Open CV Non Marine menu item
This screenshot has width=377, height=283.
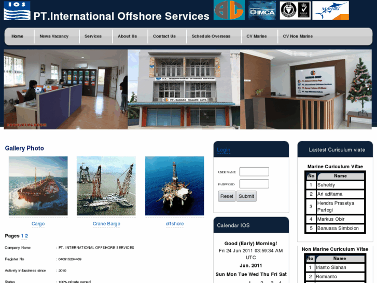coord(298,36)
